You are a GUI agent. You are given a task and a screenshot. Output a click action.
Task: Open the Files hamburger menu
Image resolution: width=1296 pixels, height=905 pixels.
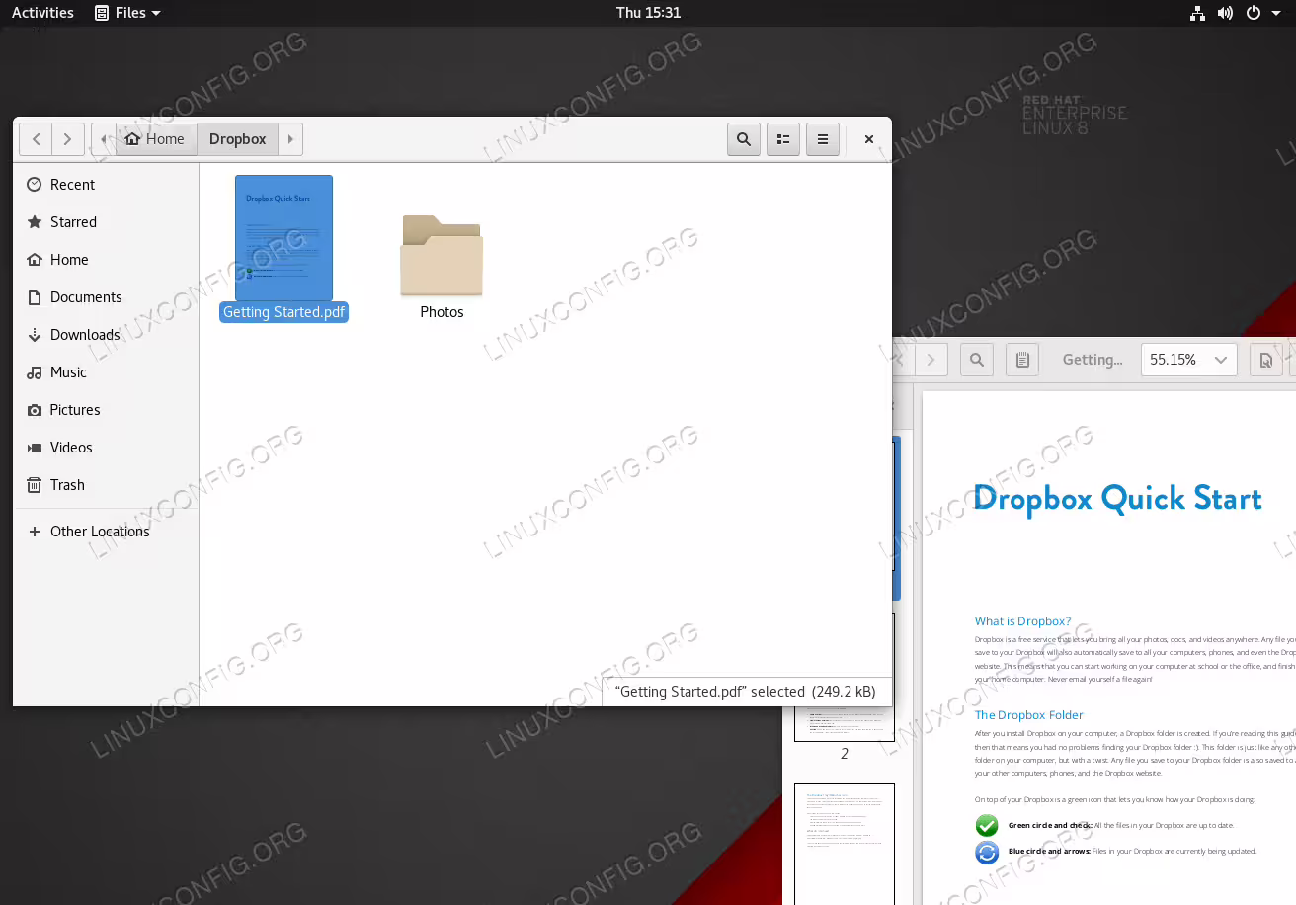pyautogui.click(x=823, y=139)
